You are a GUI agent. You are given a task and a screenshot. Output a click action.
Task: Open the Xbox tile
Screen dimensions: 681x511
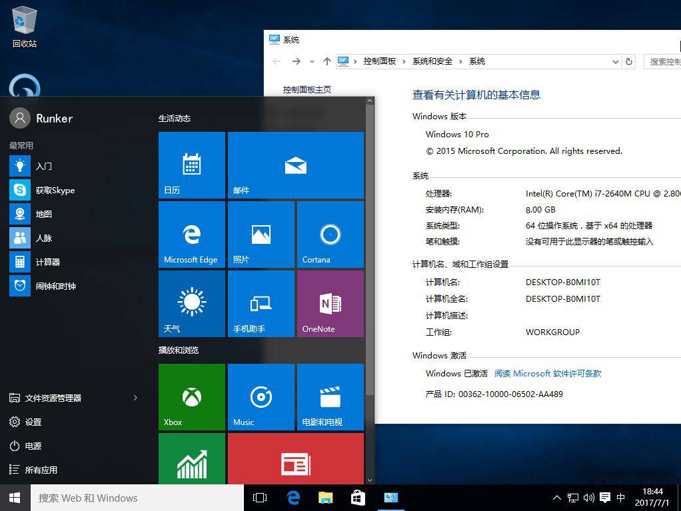[191, 397]
